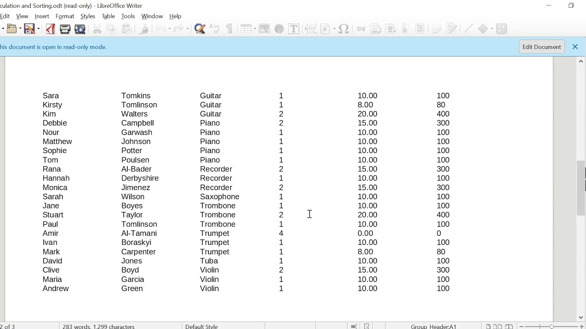Expand the Undo history dropdown arrow

click(169, 29)
